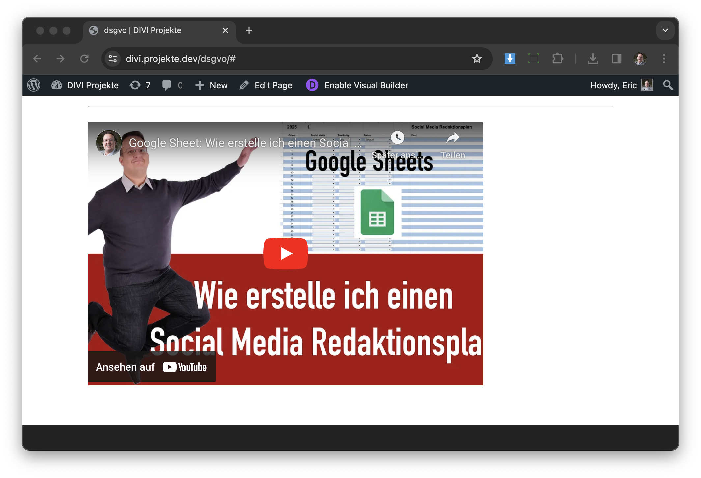Image resolution: width=701 pixels, height=478 pixels.
Task: View site information icon in address bar
Action: point(113,59)
